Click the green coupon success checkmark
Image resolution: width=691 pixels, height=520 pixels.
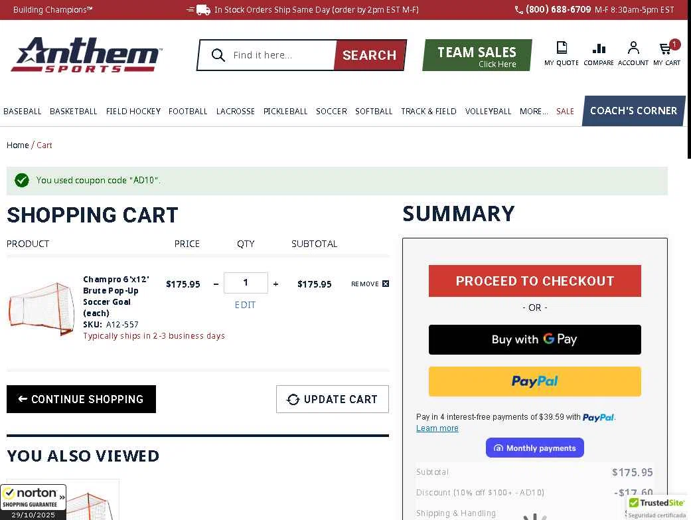click(22, 180)
